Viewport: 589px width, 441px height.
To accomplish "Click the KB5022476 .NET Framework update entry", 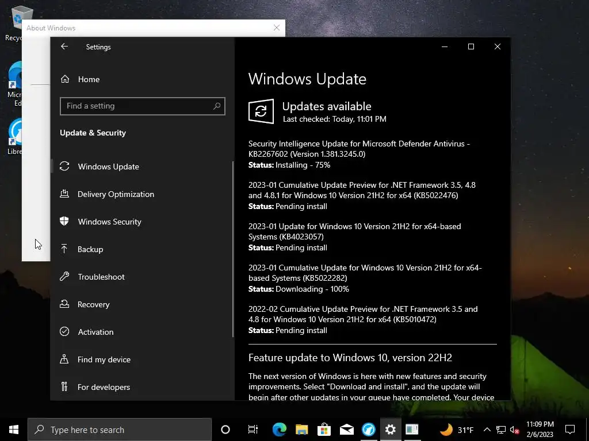I will (362, 190).
